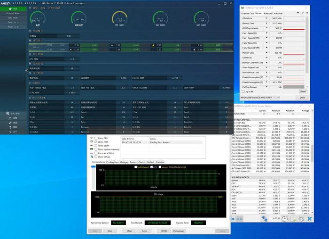Stop the AIDA64 stability test
329x239 pixels.
110,231
